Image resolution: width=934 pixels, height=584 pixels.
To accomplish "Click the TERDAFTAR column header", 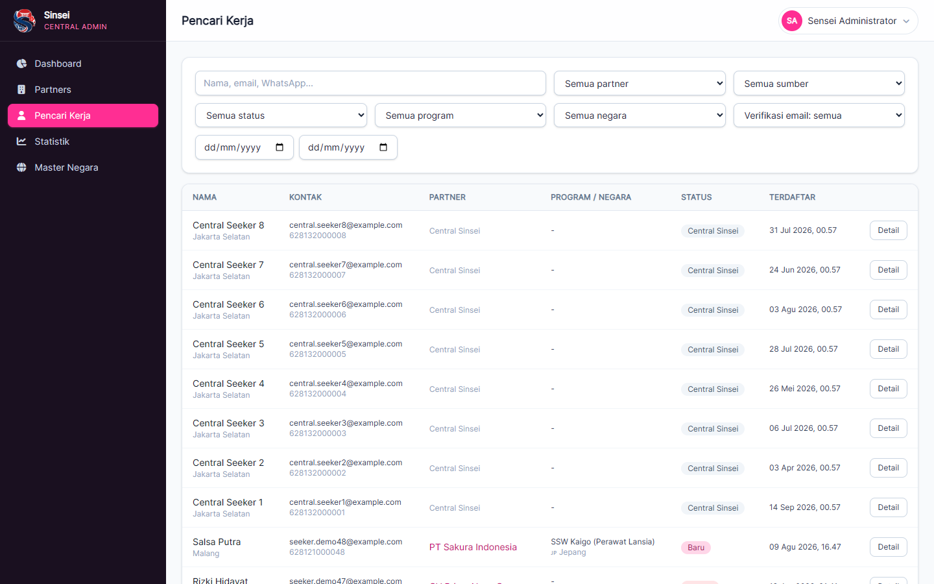I will pos(792,197).
